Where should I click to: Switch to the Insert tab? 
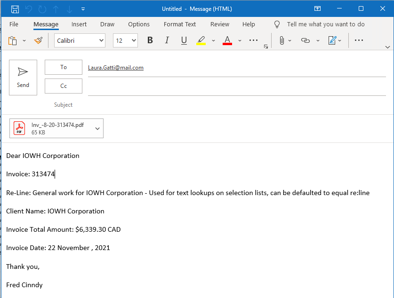pyautogui.click(x=79, y=24)
